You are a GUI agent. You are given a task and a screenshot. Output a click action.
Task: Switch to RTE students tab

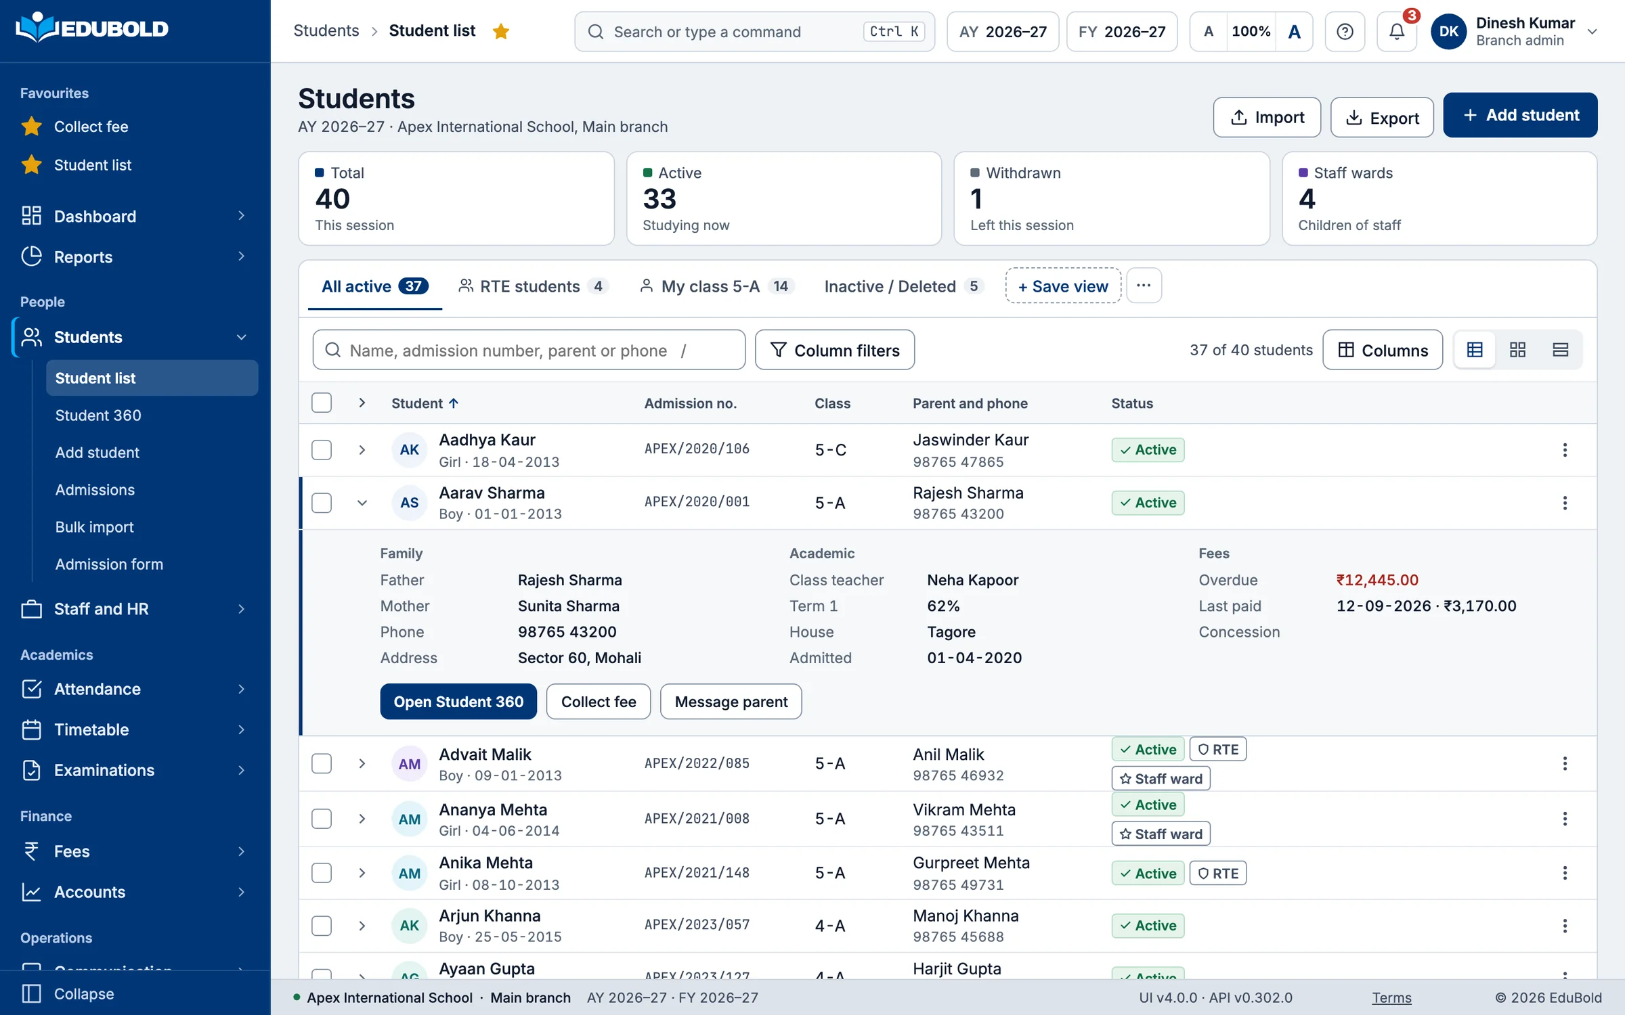(533, 286)
